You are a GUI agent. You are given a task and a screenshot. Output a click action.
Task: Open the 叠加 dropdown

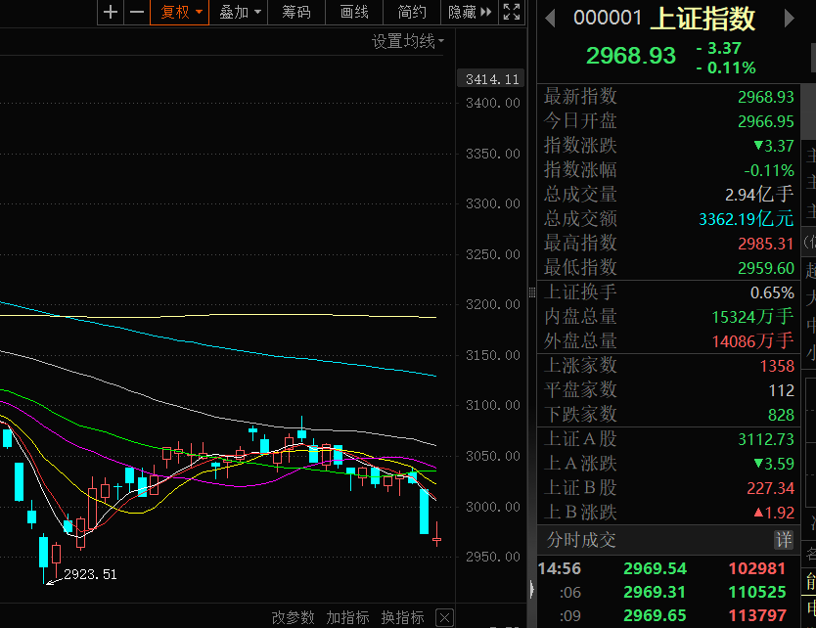(x=239, y=12)
